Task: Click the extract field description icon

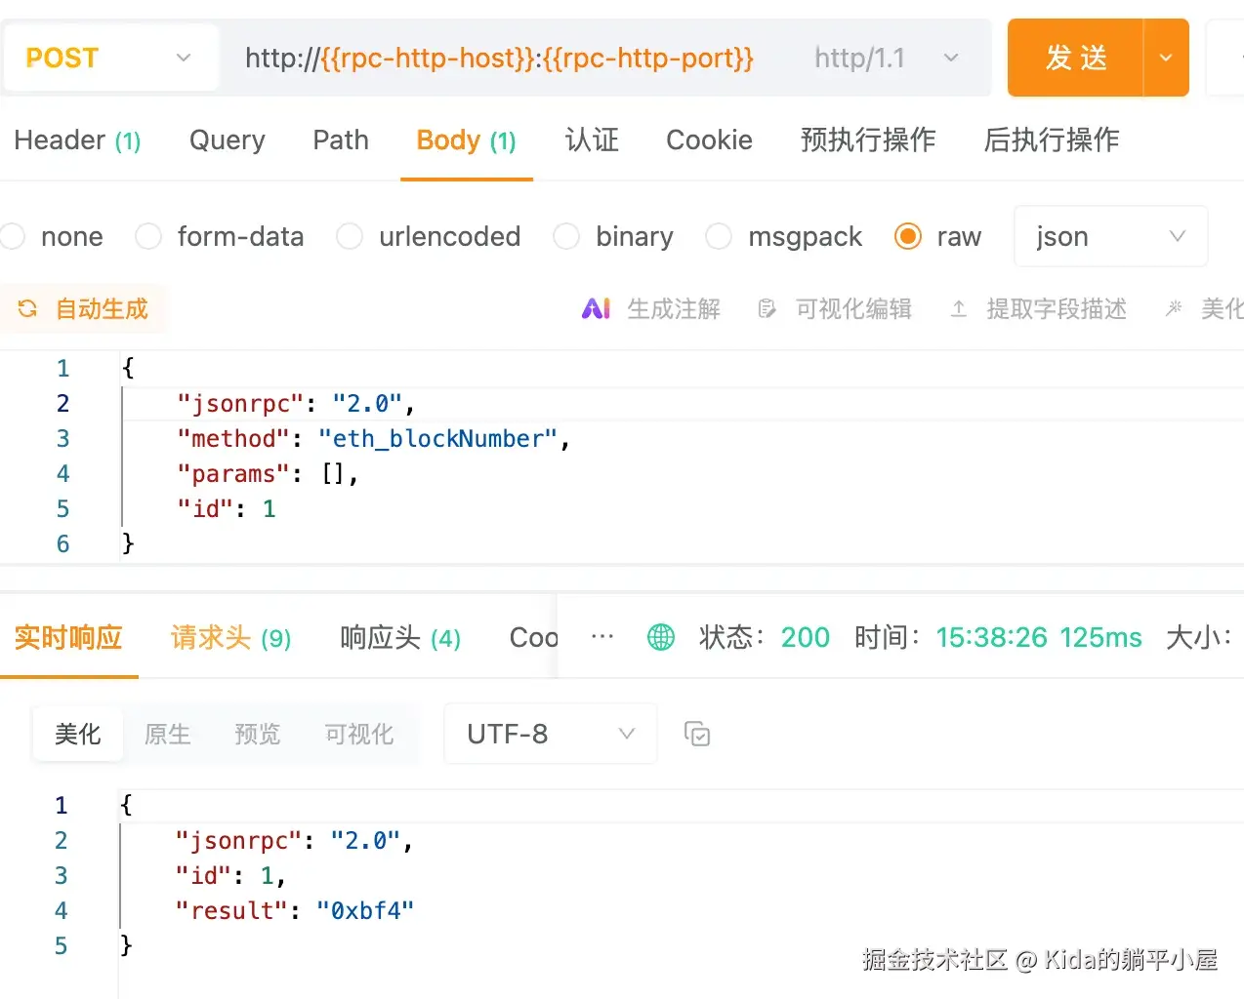Action: tap(959, 309)
